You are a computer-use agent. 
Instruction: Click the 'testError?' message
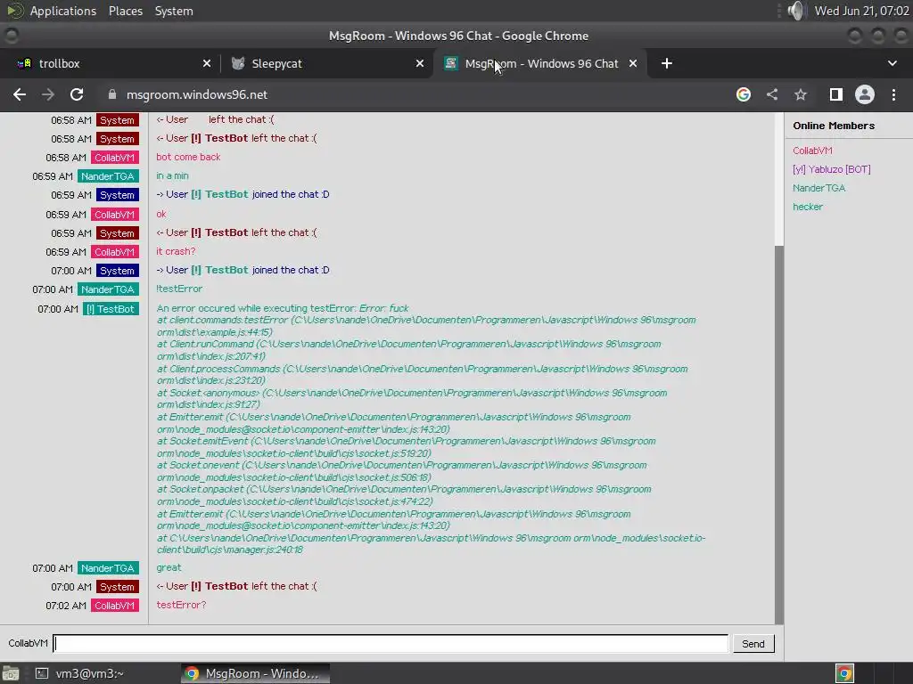pyautogui.click(x=181, y=605)
